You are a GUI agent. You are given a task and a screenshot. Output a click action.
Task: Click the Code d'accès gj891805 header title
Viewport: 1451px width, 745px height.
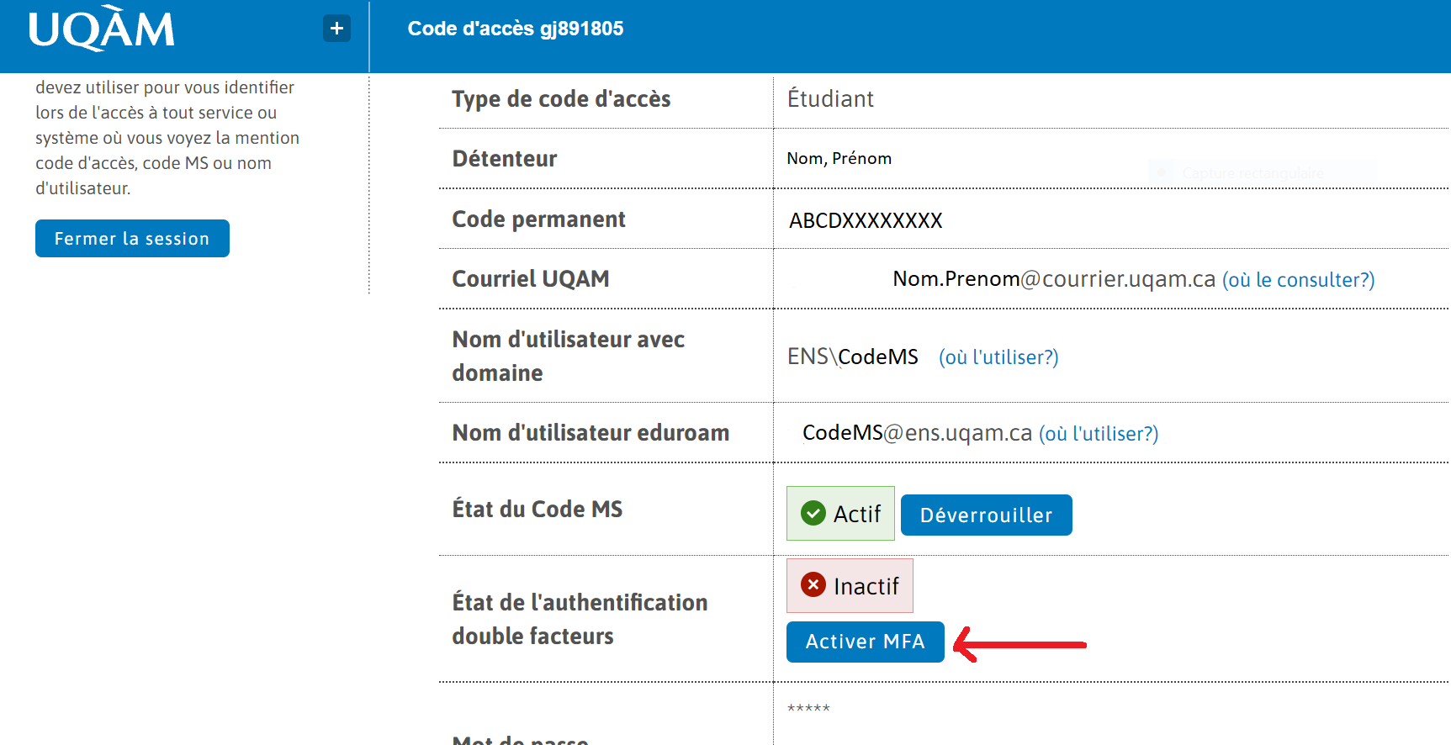tap(516, 29)
